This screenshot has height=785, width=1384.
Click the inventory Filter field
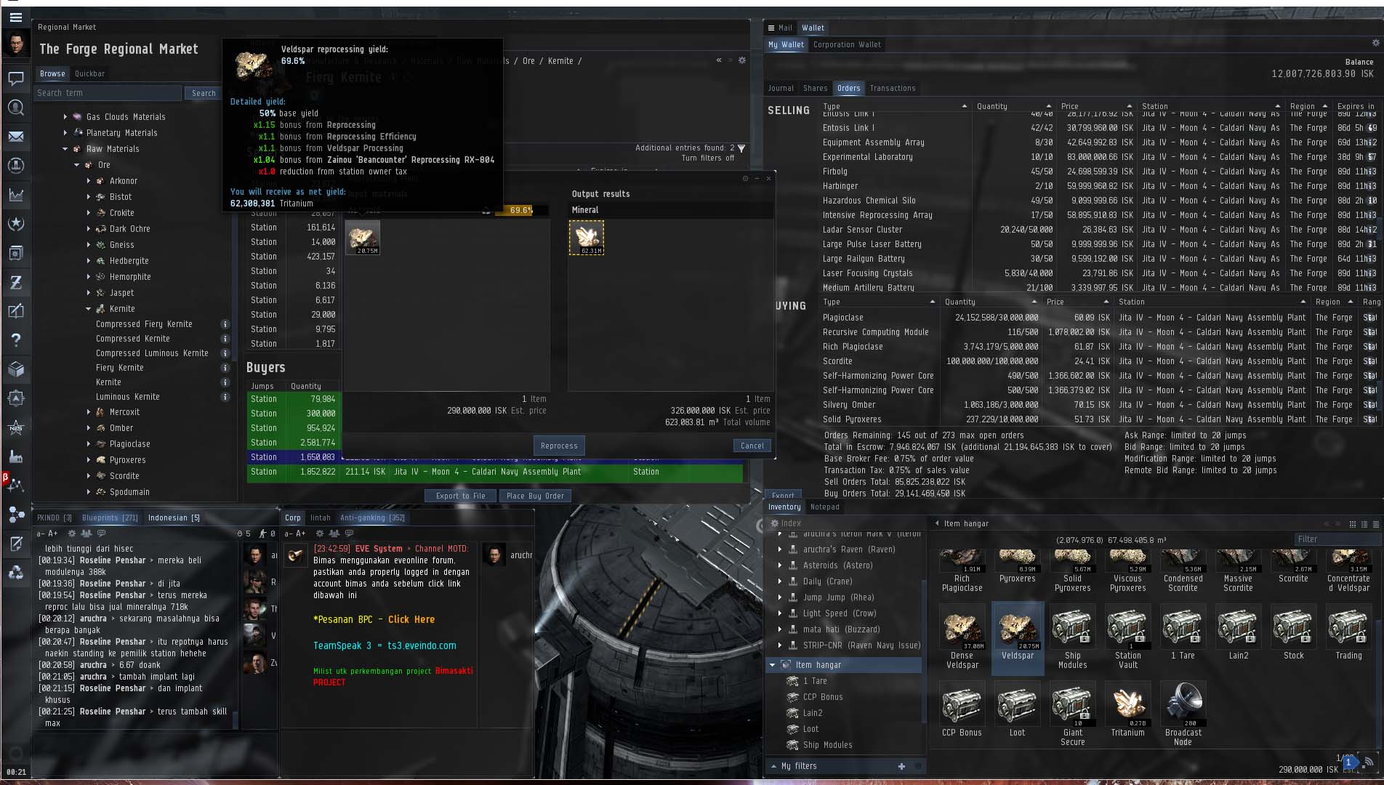[x=1337, y=539]
